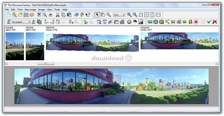Select the stitched 3503 x 778 thumbnail

pos(92,42)
